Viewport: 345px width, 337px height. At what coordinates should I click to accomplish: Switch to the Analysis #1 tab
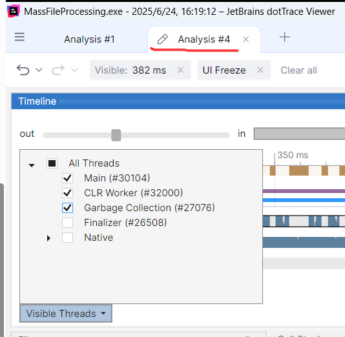pos(90,39)
